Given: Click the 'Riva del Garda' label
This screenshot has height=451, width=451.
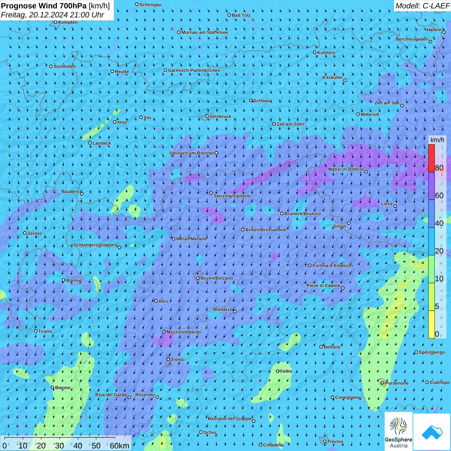Looking at the screenshot, I should pos(111,395).
